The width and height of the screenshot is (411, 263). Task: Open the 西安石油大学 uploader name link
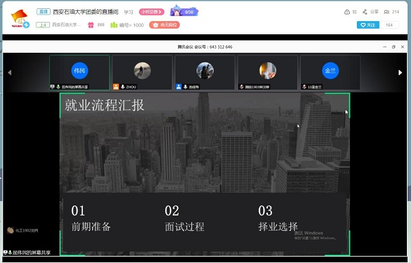(66, 25)
